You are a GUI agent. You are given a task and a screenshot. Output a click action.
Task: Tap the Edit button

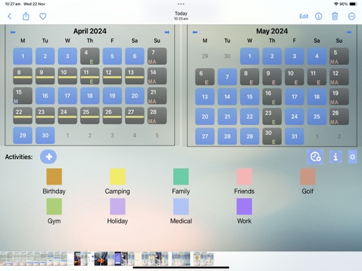tap(304, 16)
